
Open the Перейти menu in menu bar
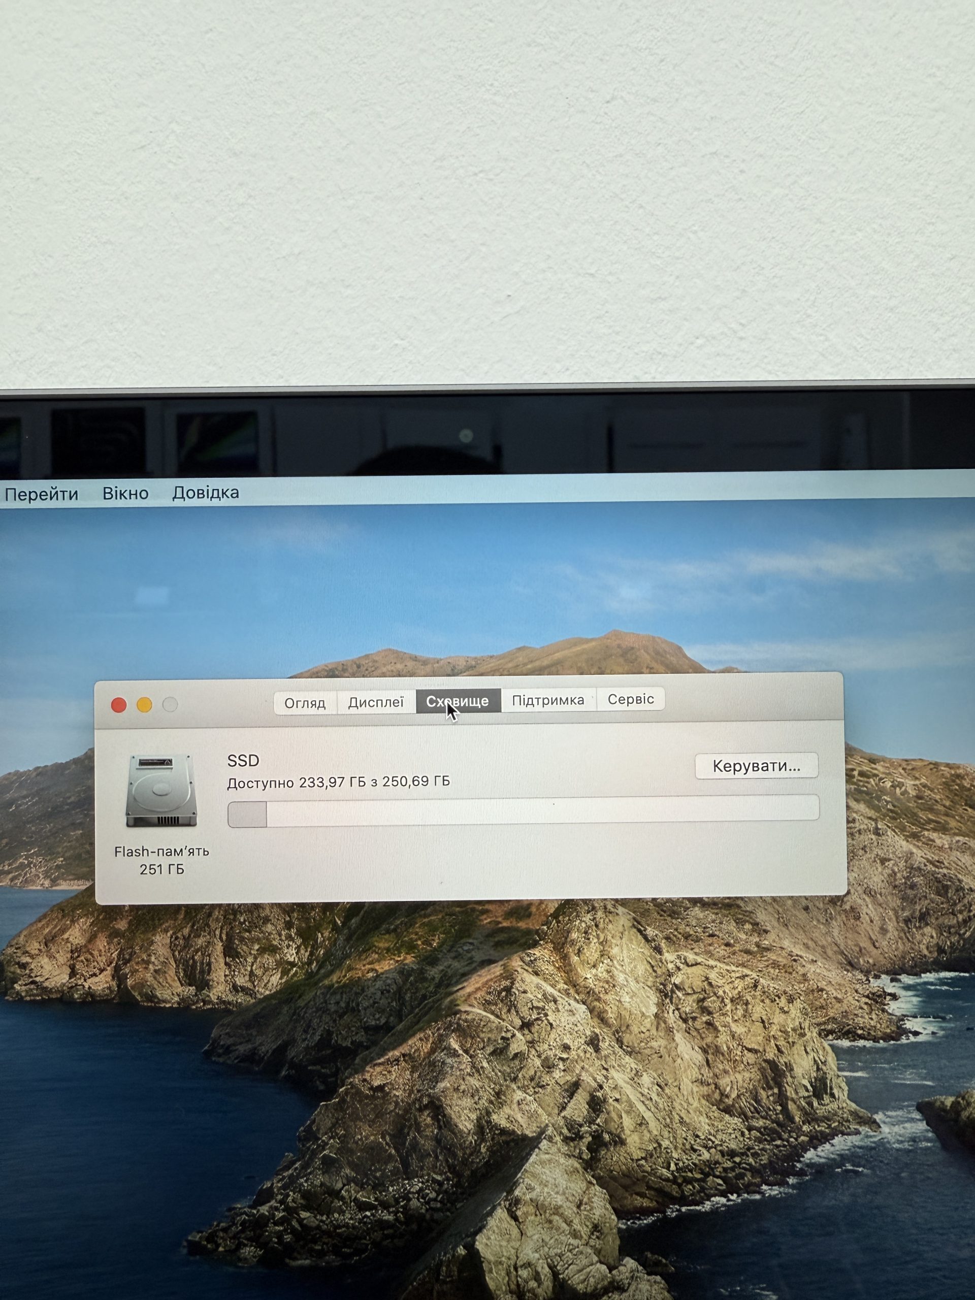pyautogui.click(x=41, y=494)
